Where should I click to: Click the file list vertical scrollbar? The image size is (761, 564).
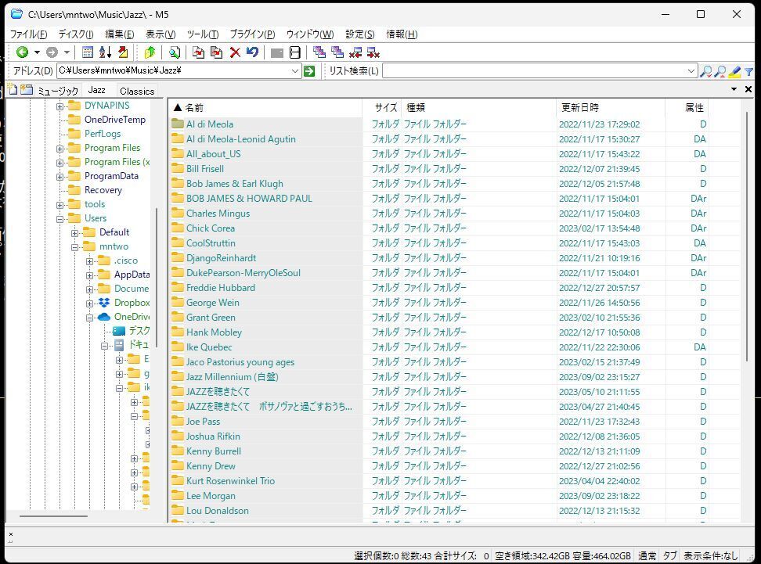746,237
